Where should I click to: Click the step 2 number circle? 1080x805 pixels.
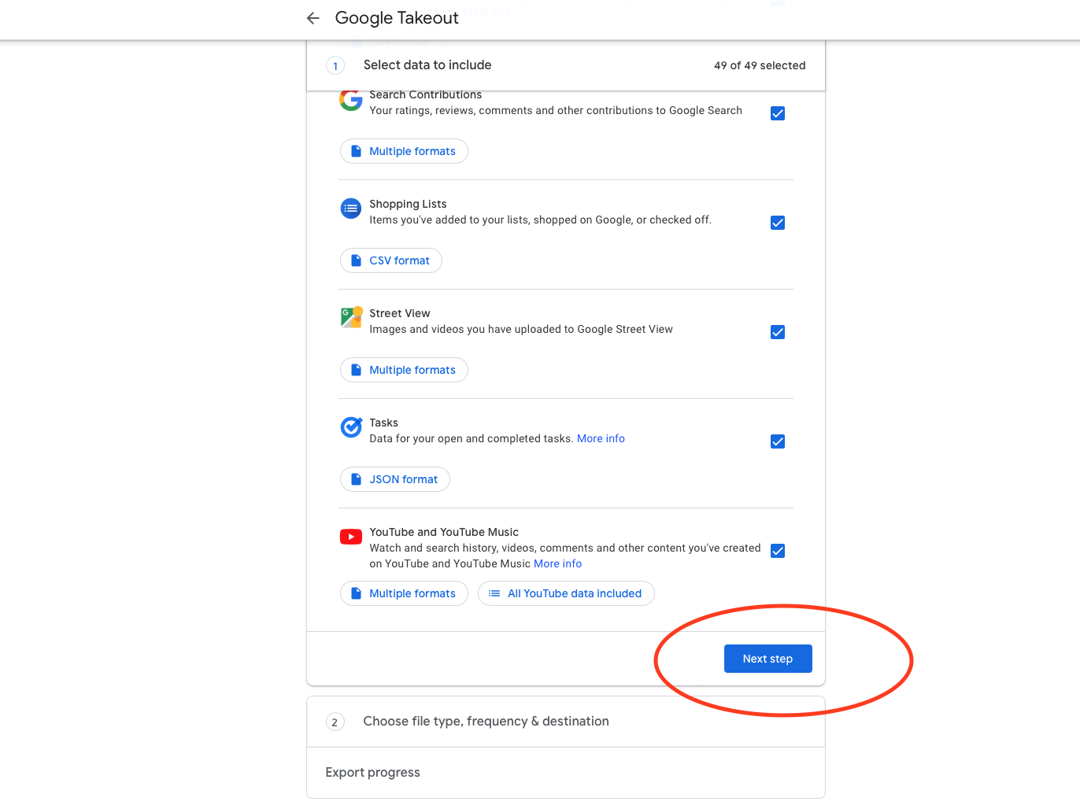tap(335, 722)
